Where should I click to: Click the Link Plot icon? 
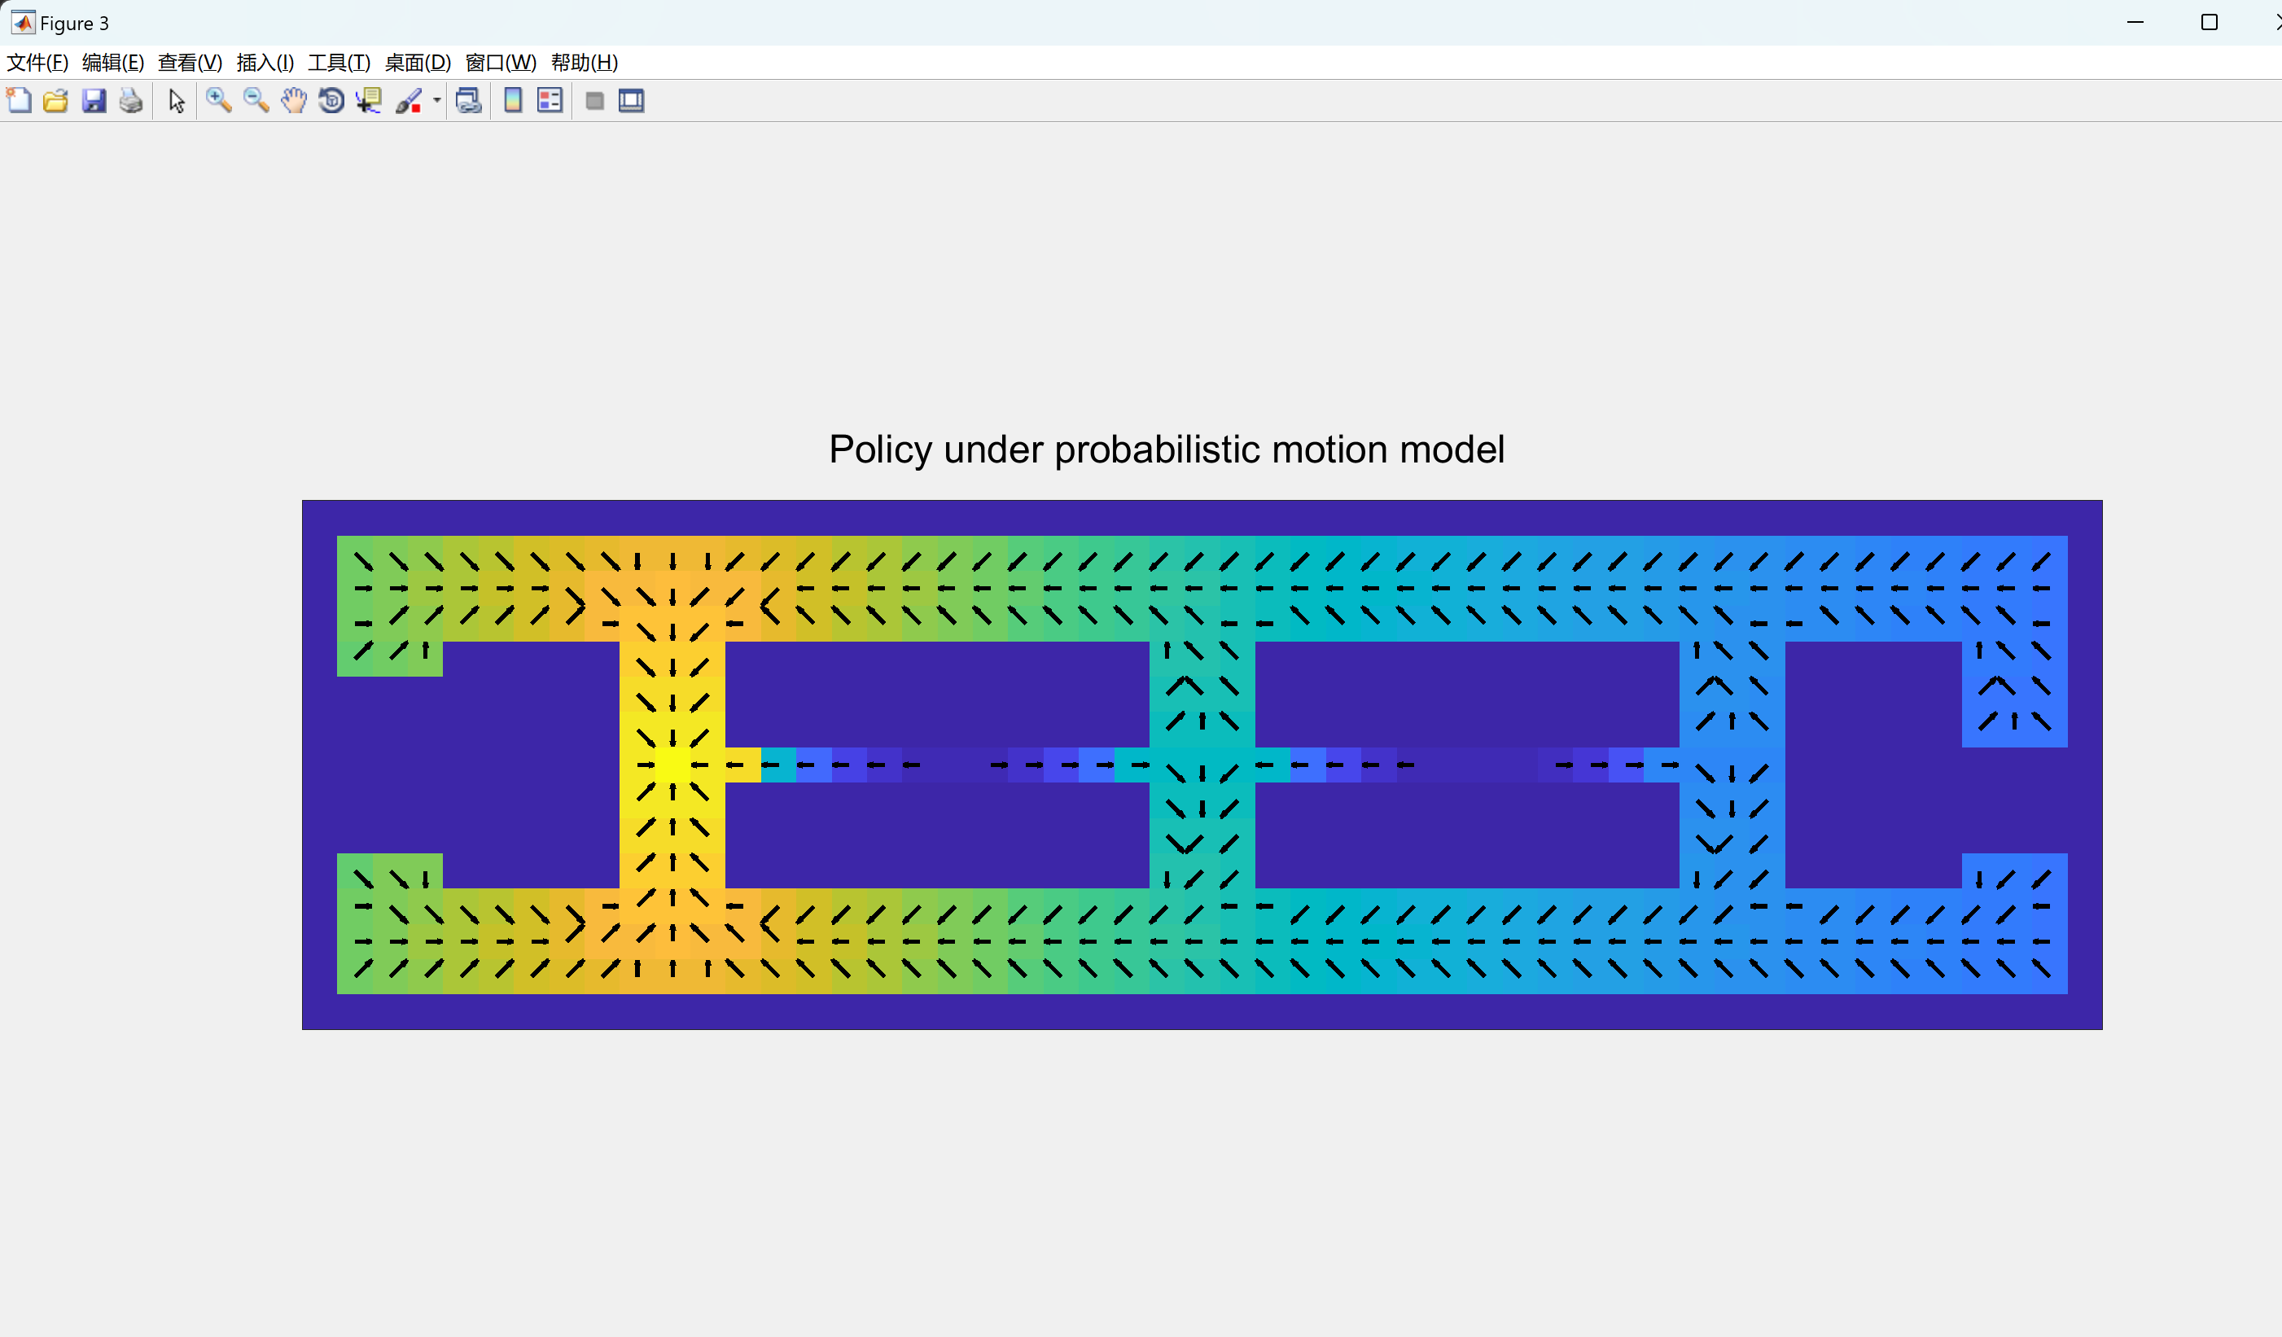pyautogui.click(x=468, y=100)
